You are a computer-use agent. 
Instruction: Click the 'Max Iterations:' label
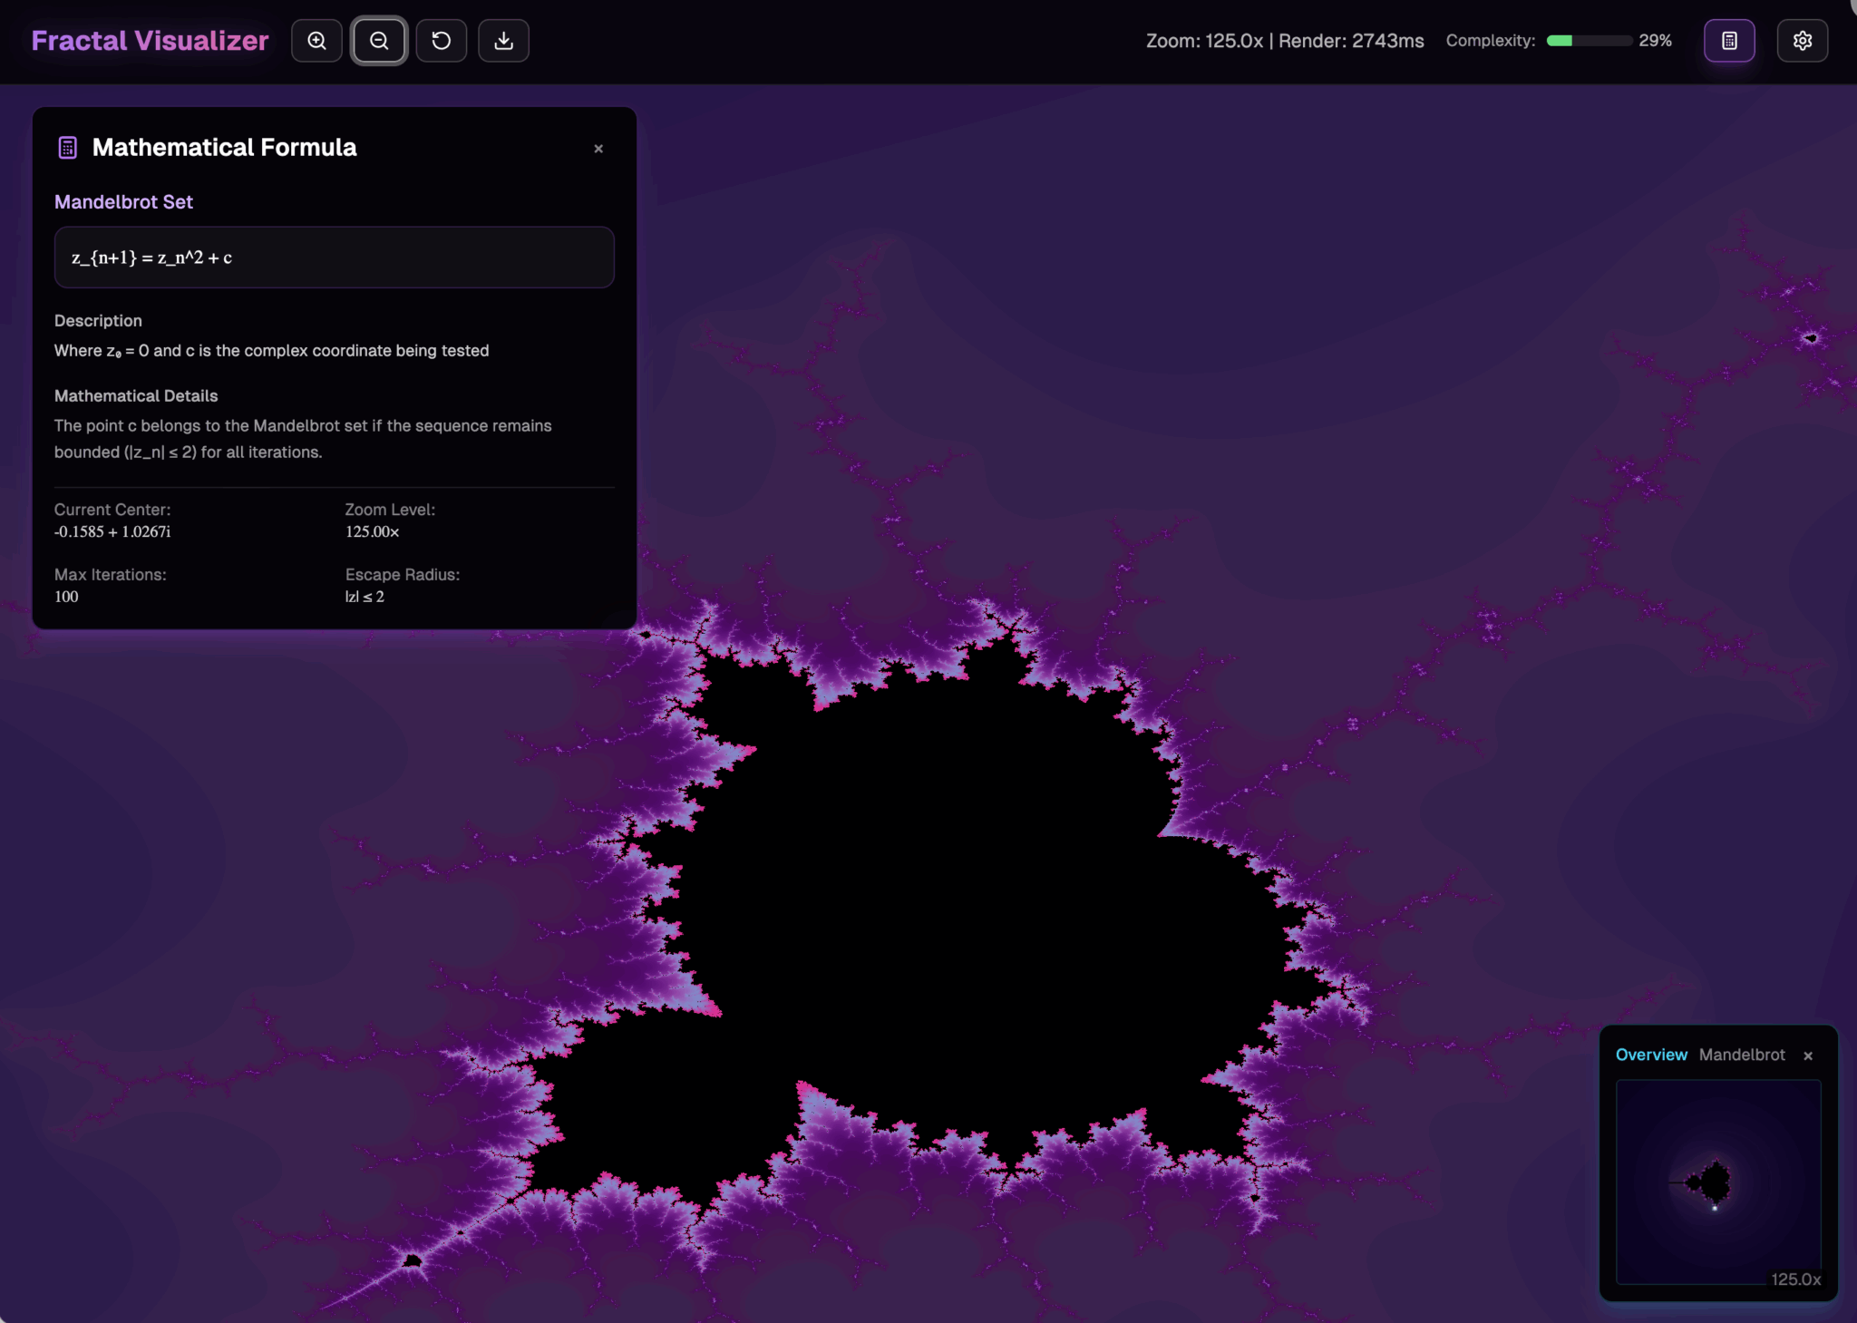[x=111, y=575]
